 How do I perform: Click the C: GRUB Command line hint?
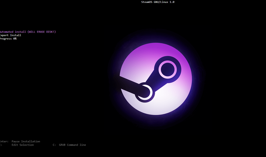(69, 145)
